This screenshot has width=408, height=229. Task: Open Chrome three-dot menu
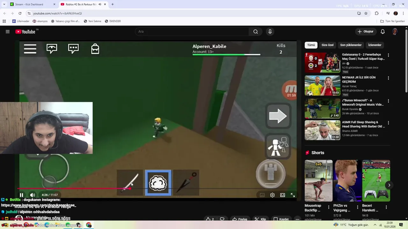click(x=403, y=13)
